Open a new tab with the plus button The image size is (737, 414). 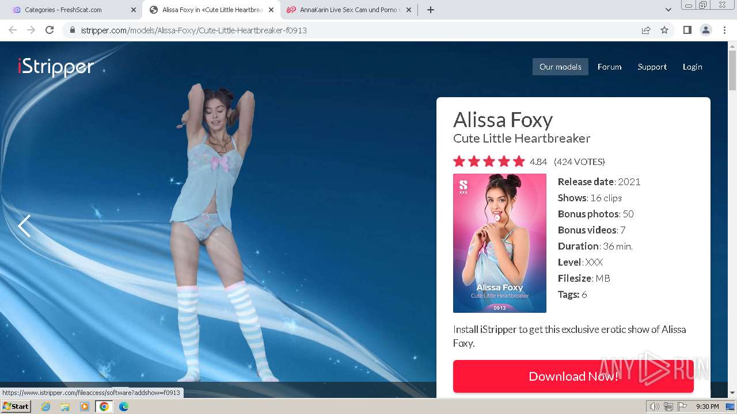point(431,10)
